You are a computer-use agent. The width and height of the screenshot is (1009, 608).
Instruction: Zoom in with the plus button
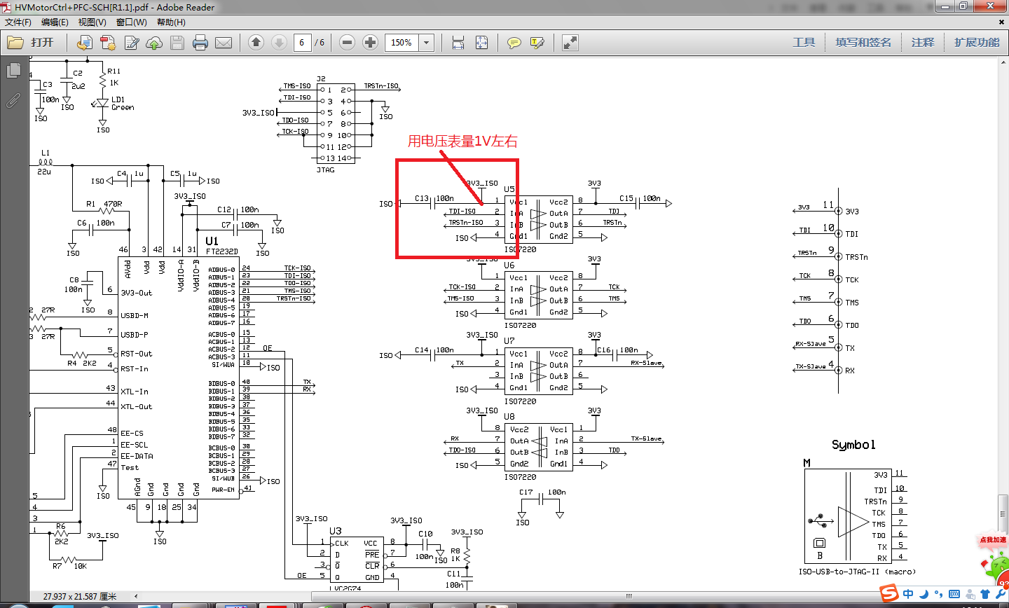point(371,43)
